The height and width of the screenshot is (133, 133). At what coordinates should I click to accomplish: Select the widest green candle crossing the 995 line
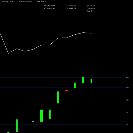[41, 116]
